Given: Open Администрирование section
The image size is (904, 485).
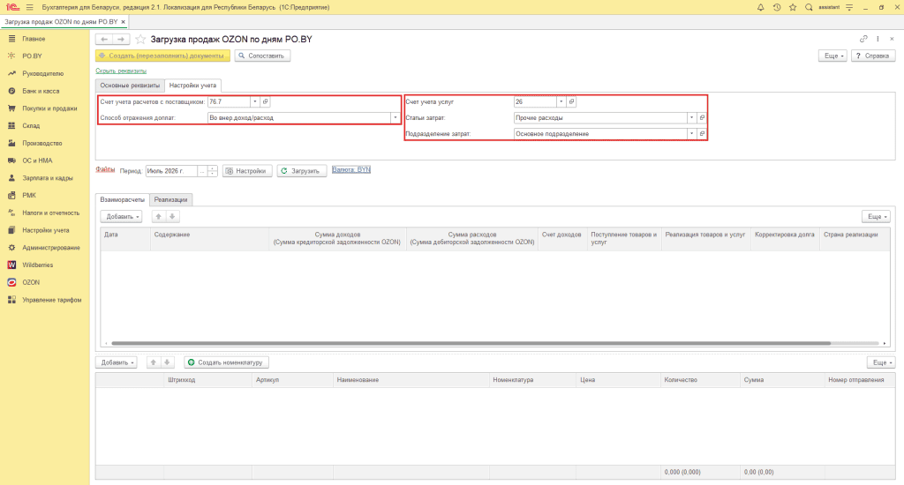Looking at the screenshot, I should tap(50, 248).
